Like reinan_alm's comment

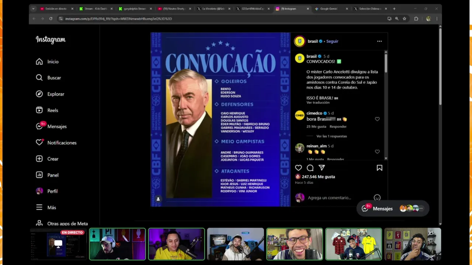(377, 151)
